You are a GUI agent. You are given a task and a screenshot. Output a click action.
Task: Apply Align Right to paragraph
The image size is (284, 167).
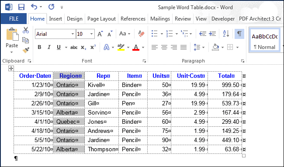pos(174,48)
